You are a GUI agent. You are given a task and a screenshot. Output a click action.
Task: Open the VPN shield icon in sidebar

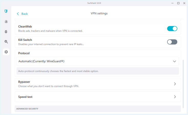point(6,11)
